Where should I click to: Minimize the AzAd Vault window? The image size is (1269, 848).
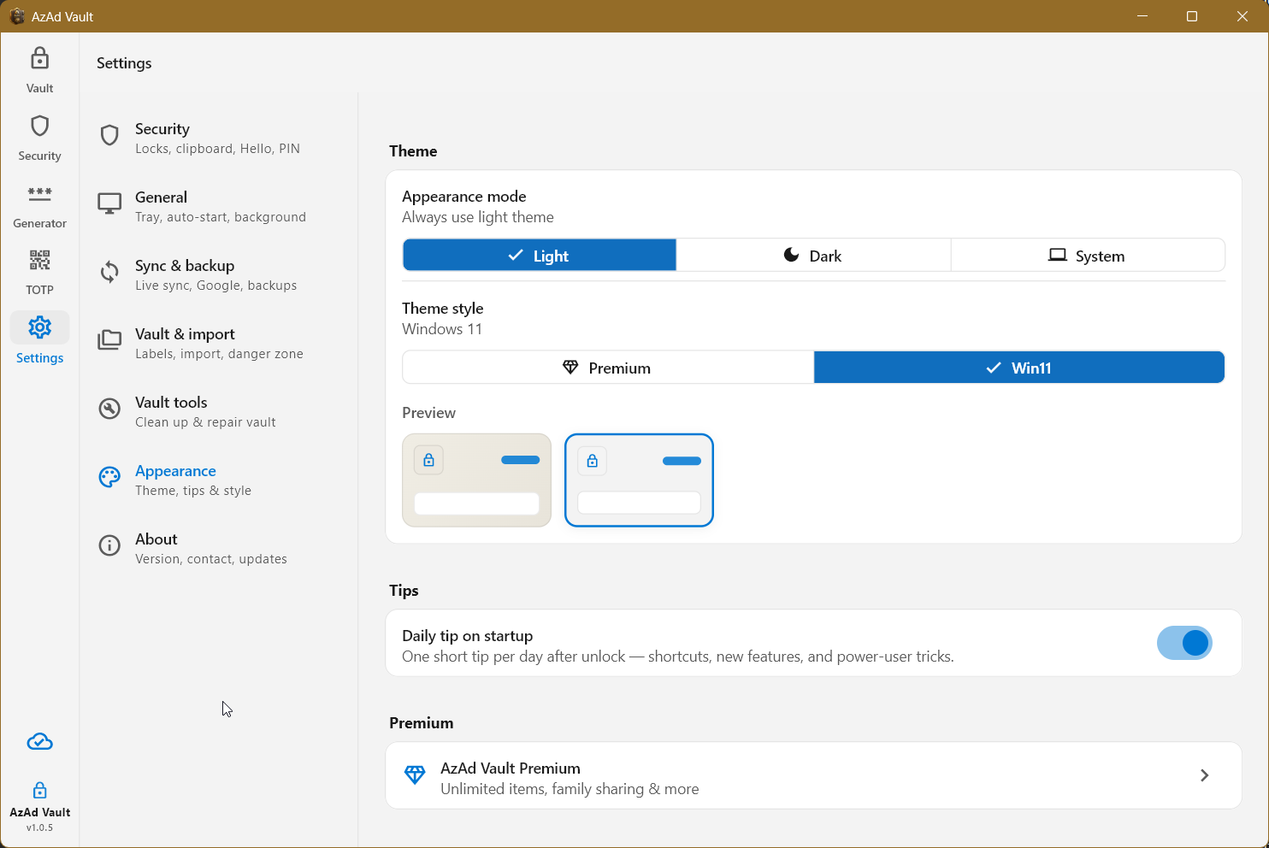[1142, 16]
